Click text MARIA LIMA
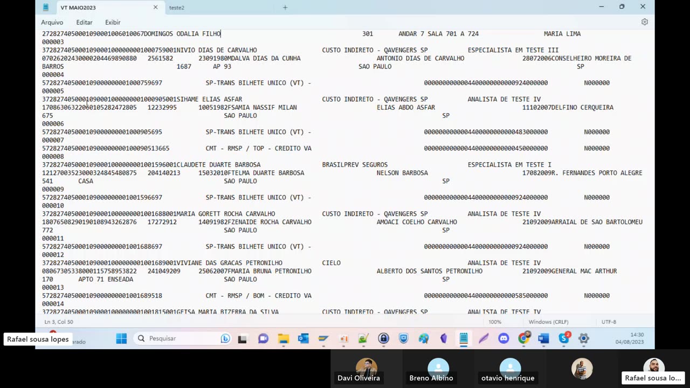The width and height of the screenshot is (690, 388). (562, 34)
